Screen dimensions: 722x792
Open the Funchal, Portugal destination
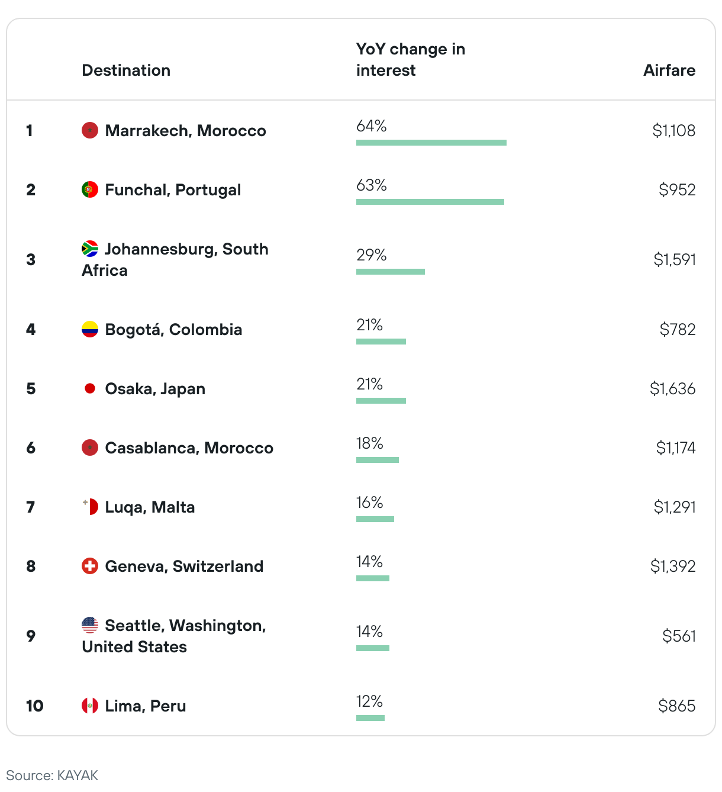coord(173,190)
